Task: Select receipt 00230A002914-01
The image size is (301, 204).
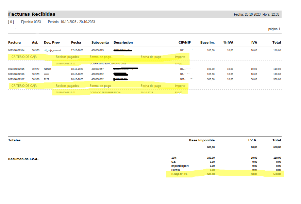Action: (x=65, y=63)
